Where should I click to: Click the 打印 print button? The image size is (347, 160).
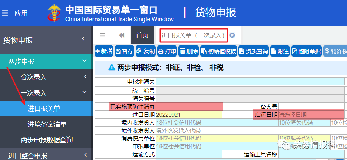(167, 51)
